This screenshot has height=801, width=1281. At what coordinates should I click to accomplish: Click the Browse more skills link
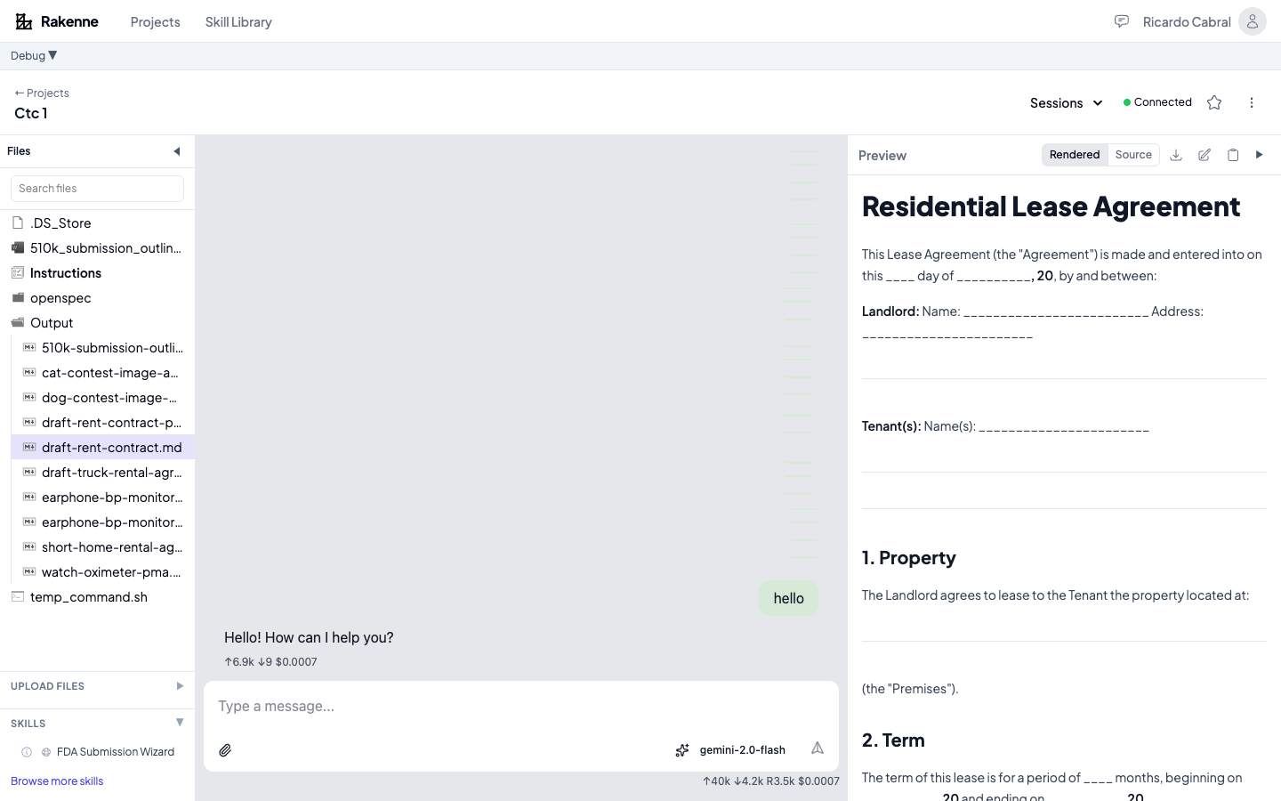(57, 781)
